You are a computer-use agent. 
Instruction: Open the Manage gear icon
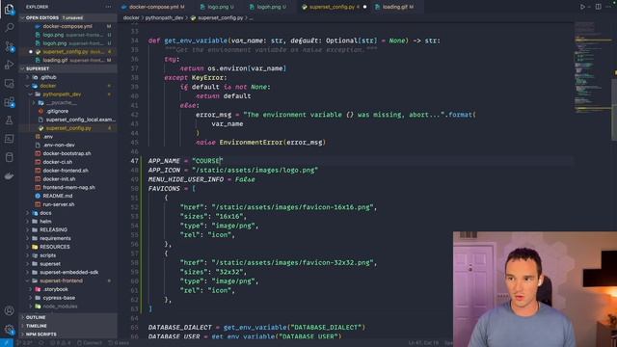9,330
